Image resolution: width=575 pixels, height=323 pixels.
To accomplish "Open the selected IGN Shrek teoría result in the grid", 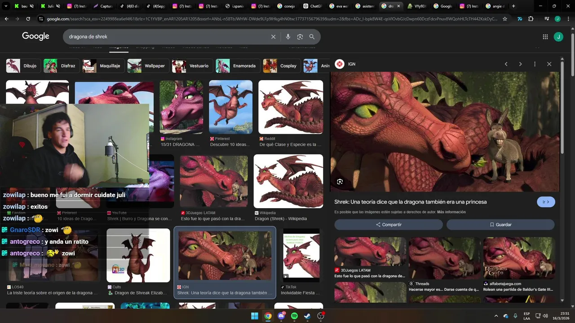I will coord(225,262).
